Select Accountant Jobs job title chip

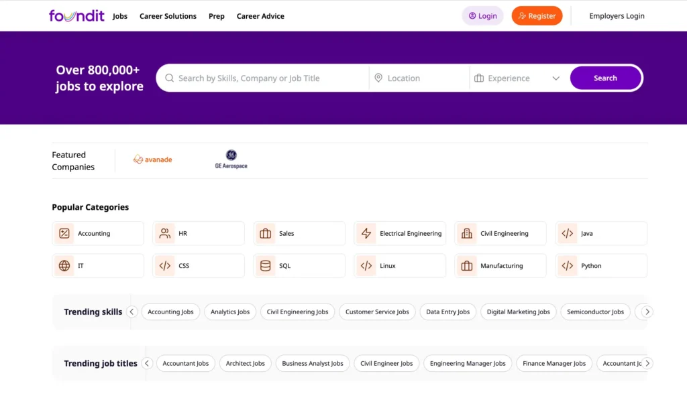point(186,363)
